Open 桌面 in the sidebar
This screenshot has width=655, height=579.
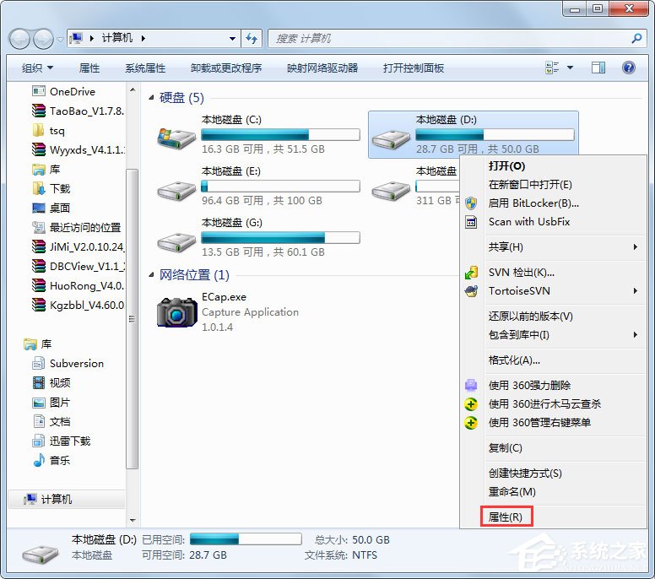[51, 208]
